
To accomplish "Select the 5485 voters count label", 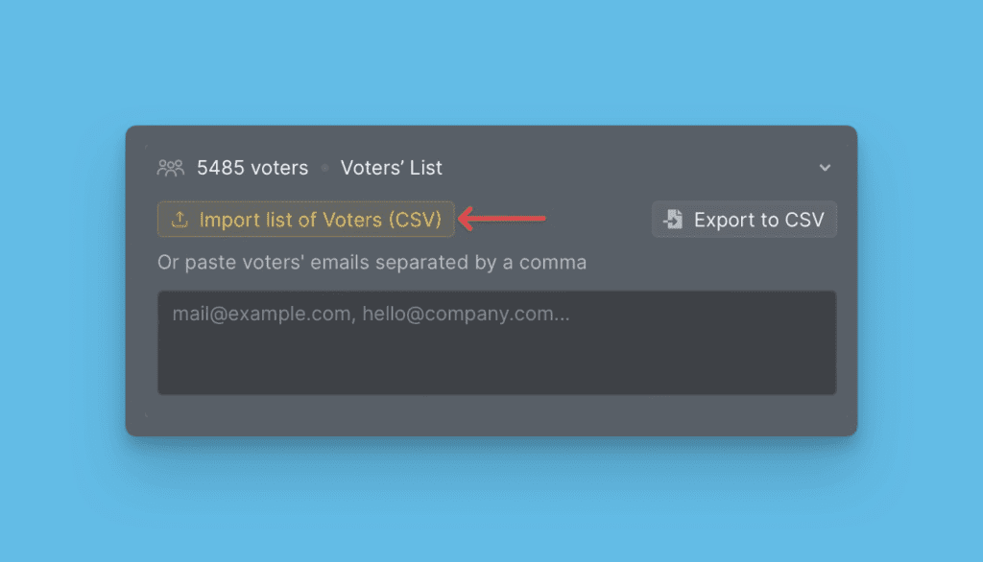I will (x=252, y=168).
